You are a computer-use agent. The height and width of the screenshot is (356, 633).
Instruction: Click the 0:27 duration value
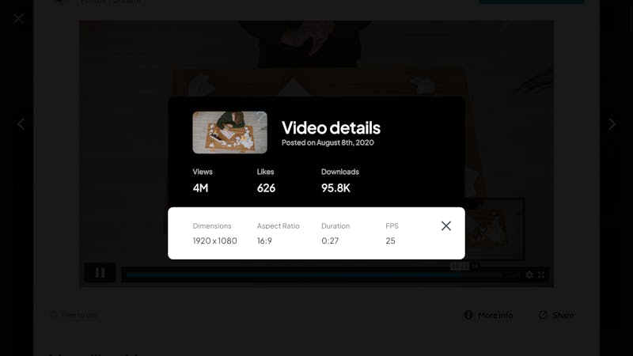coord(330,241)
